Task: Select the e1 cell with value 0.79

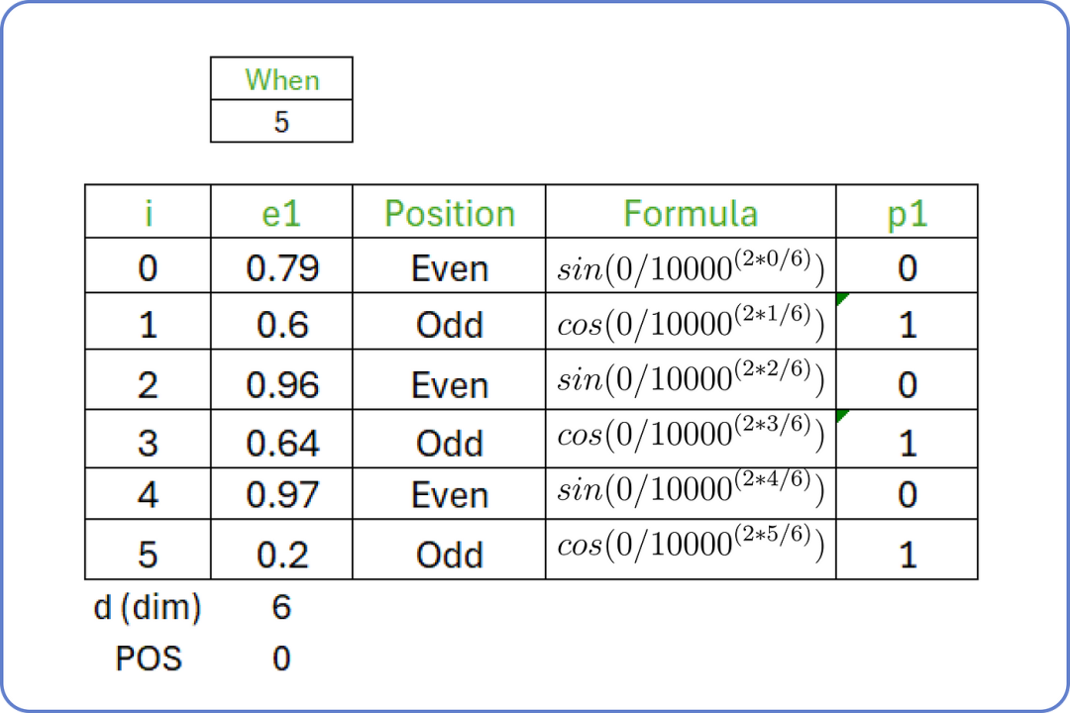Action: pos(281,267)
